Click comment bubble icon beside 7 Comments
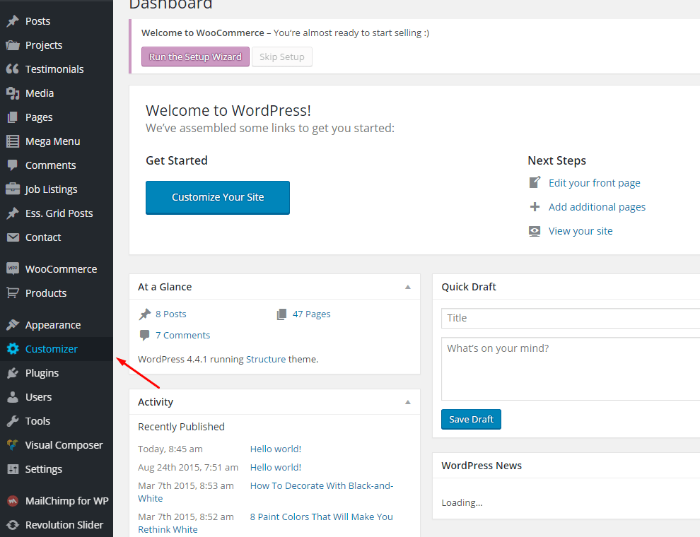The width and height of the screenshot is (700, 537). pyautogui.click(x=145, y=336)
